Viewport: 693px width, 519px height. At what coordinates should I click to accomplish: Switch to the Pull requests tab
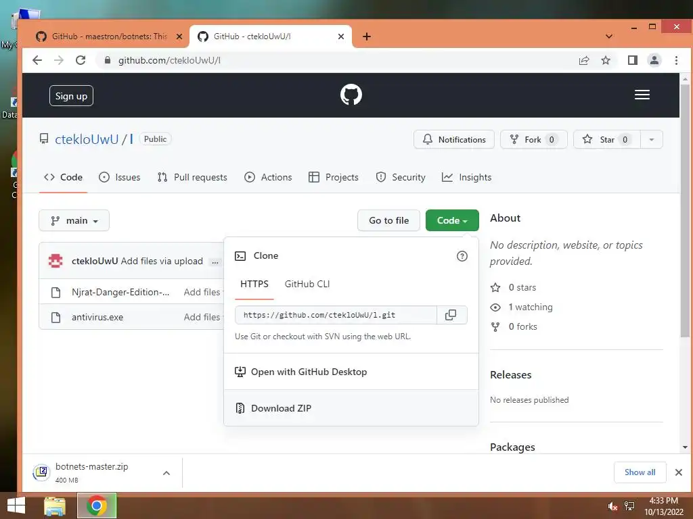point(192,177)
